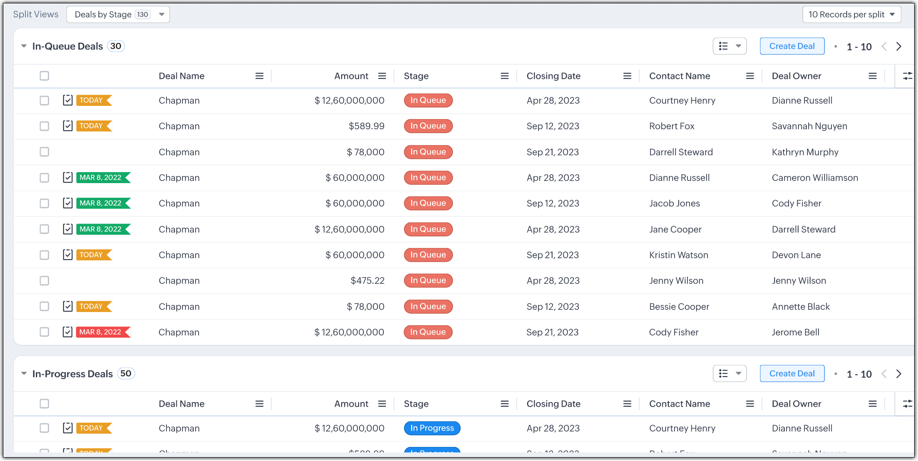Open Closing Date column menu in In-Queue table

(x=627, y=76)
